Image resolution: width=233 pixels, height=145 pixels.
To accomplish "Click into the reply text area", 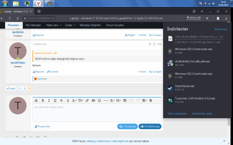I will [x=97, y=113].
